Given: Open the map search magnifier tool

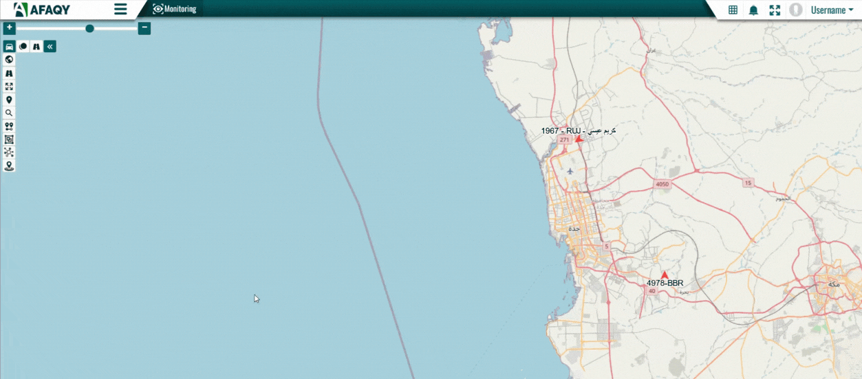Looking at the screenshot, I should click(x=9, y=113).
